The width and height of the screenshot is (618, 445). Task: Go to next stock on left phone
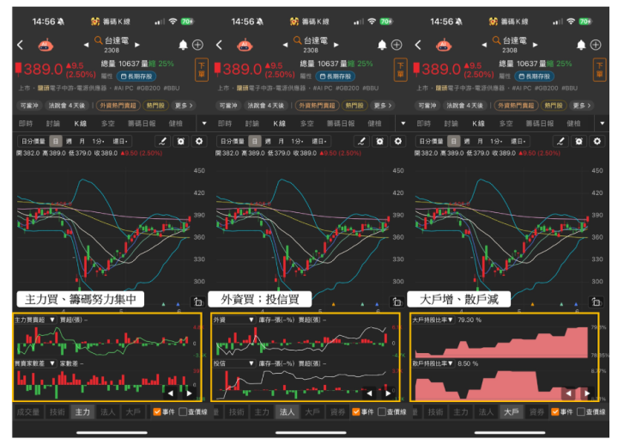tap(137, 45)
